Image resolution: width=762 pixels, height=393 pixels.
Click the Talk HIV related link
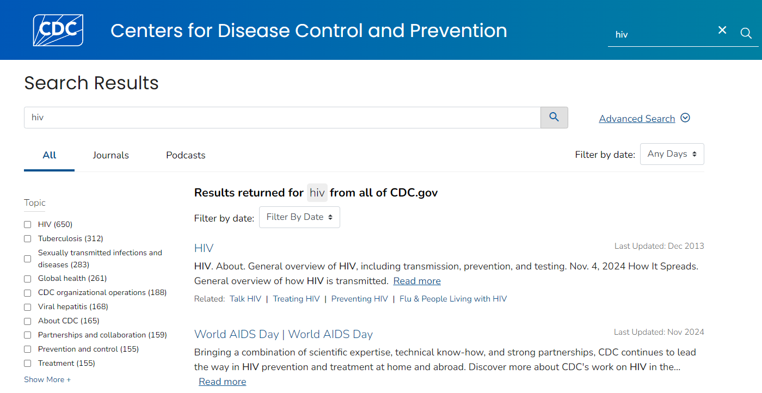[x=245, y=299]
